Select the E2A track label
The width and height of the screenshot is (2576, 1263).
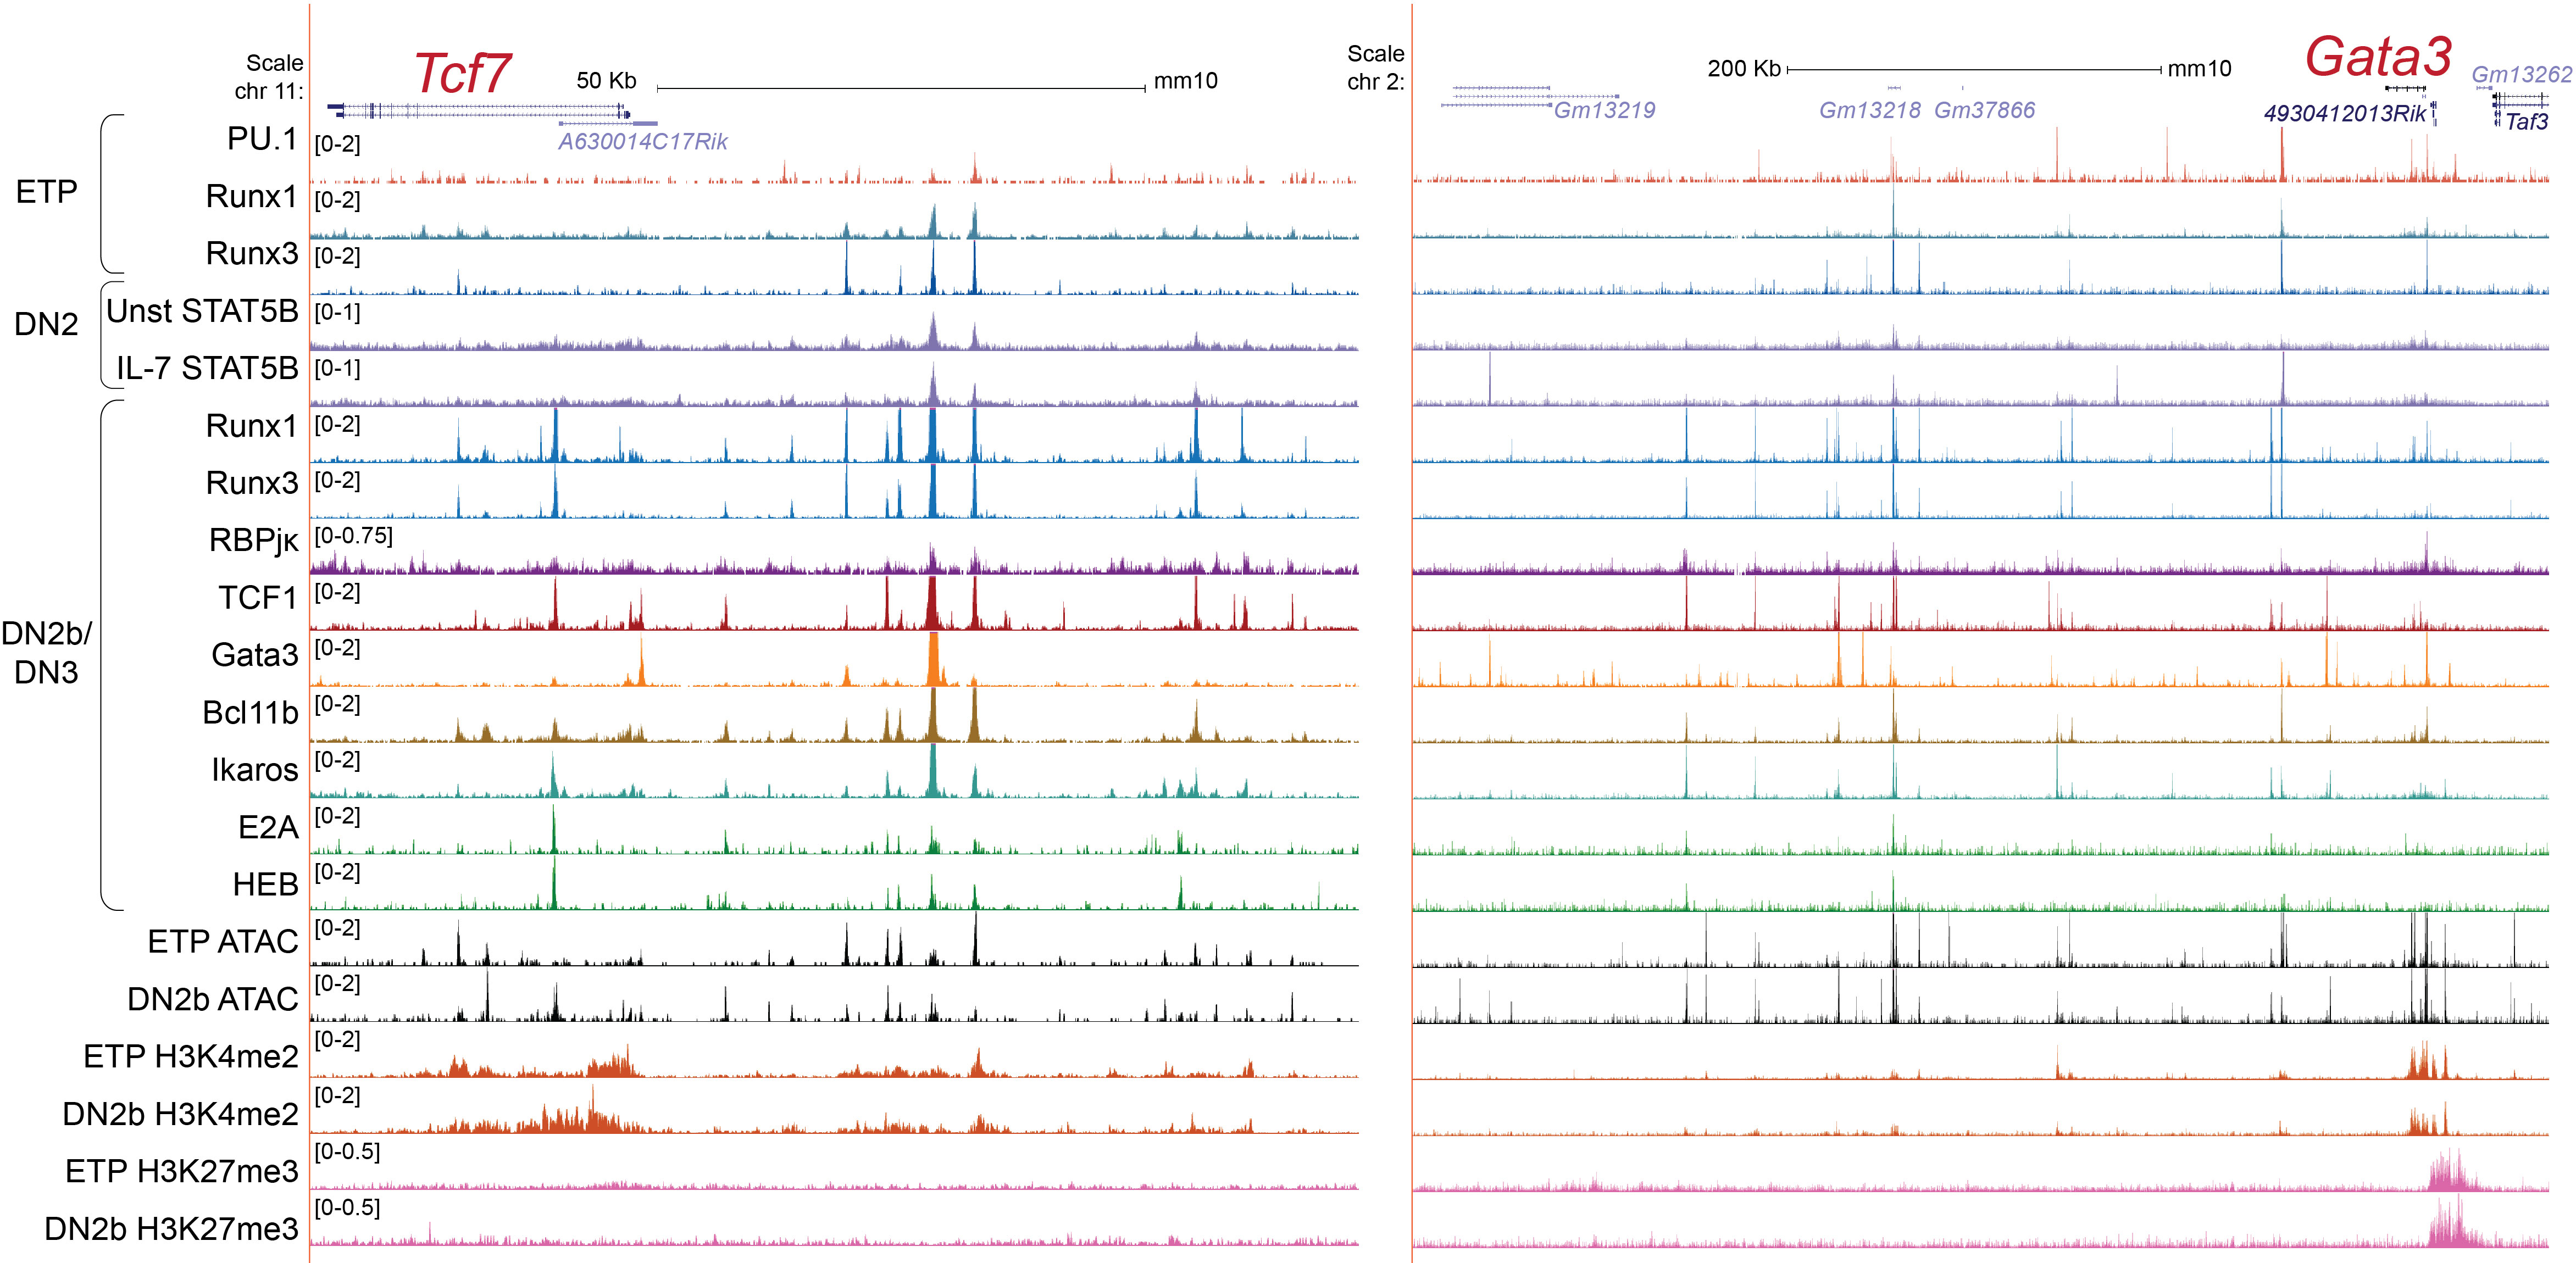(x=268, y=828)
